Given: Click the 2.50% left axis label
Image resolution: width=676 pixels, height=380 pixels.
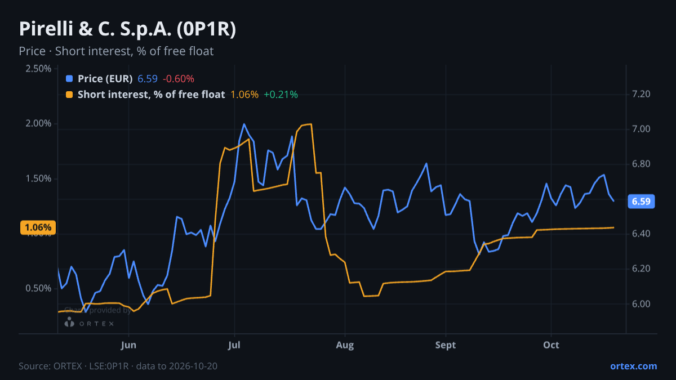Looking at the screenshot, I should click(x=38, y=69).
